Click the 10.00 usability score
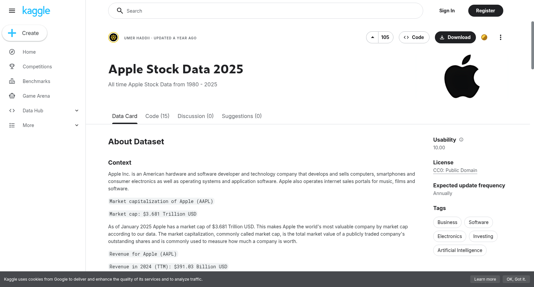 [x=439, y=148]
